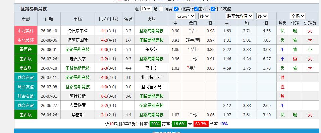Click the corner count 9-3 cell
This screenshot has width=321, height=133.
point(128,59)
